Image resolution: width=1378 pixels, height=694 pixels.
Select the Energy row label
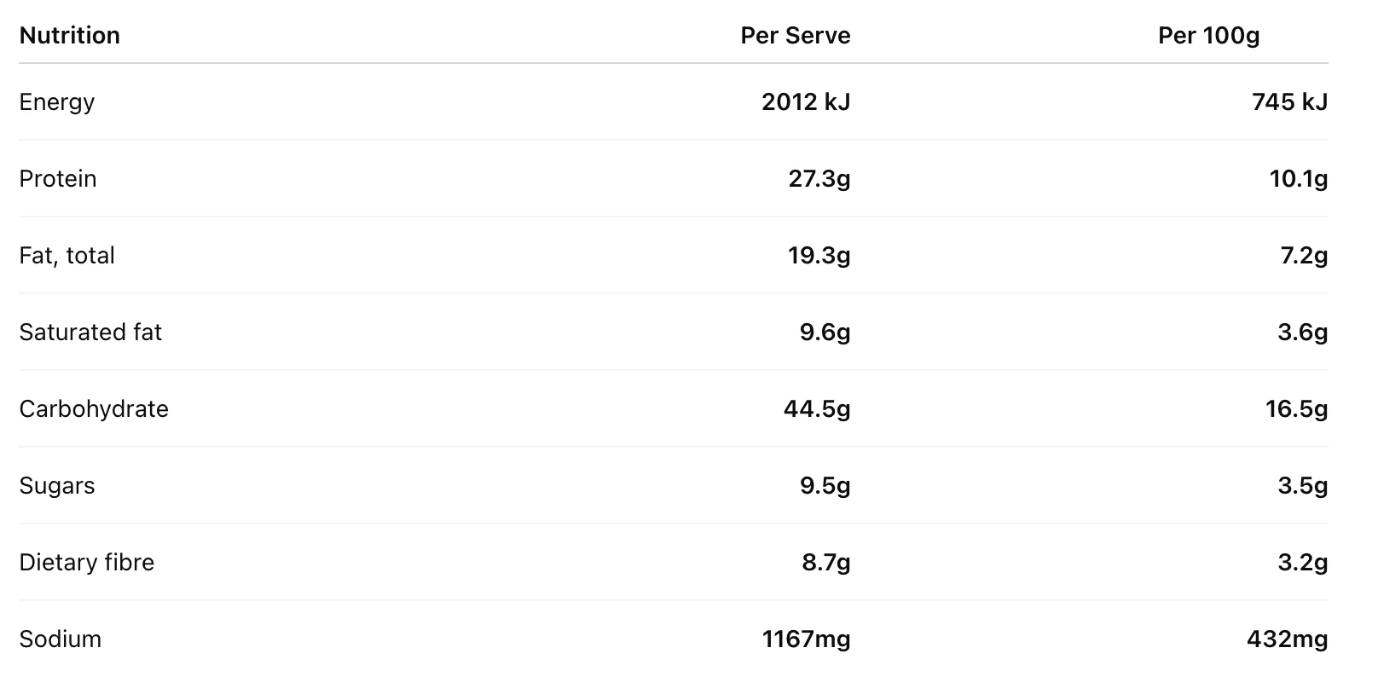coord(57,102)
